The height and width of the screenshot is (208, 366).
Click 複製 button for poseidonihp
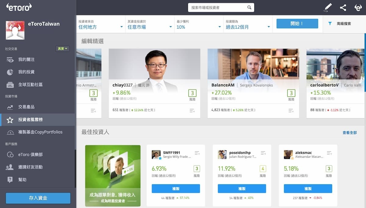(242, 189)
